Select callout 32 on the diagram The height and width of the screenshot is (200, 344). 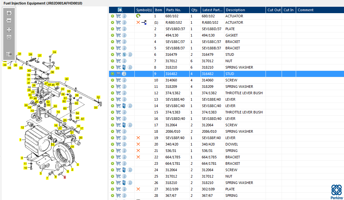[x=98, y=97]
